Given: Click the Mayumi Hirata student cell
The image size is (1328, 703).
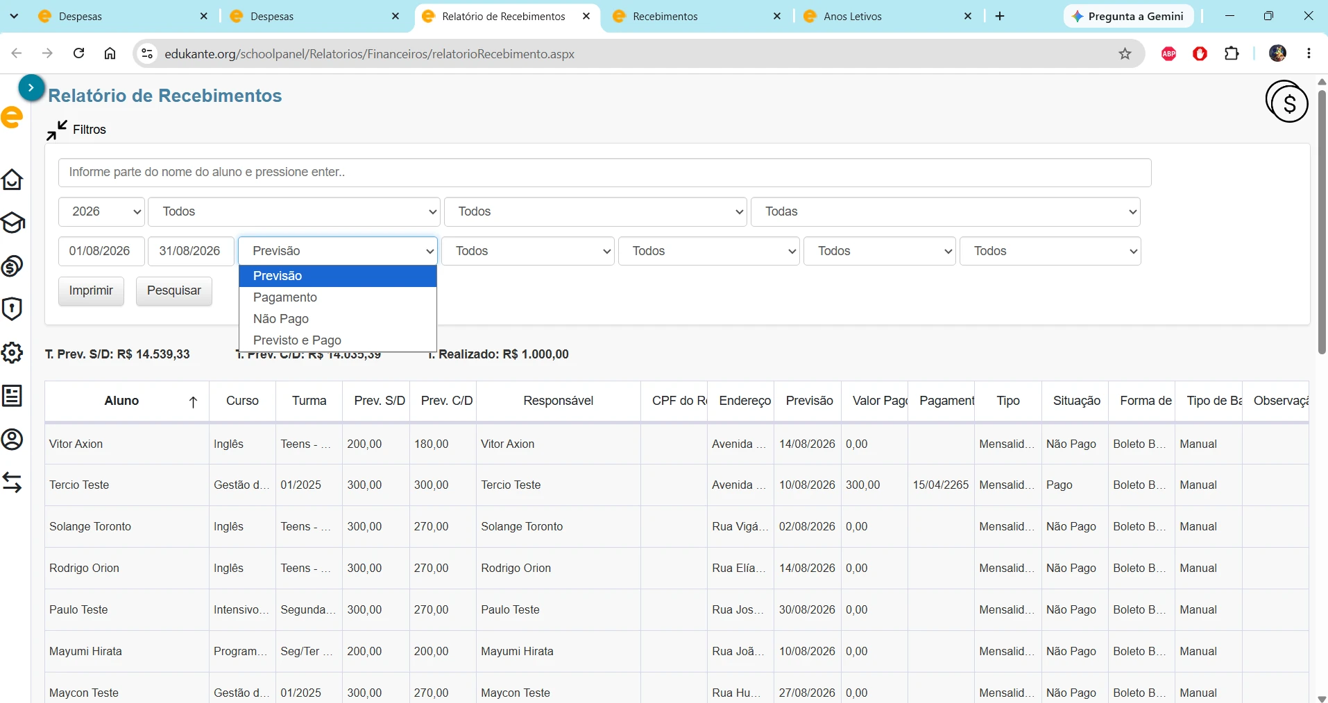Looking at the screenshot, I should pos(127,652).
